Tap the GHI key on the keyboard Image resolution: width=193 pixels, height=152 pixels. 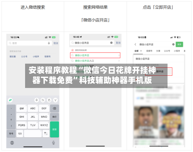(22, 117)
